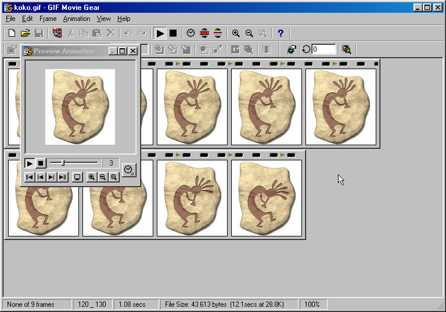Click the blue question mark Help icon
Image resolution: width=446 pixels, height=312 pixels.
tap(280, 34)
